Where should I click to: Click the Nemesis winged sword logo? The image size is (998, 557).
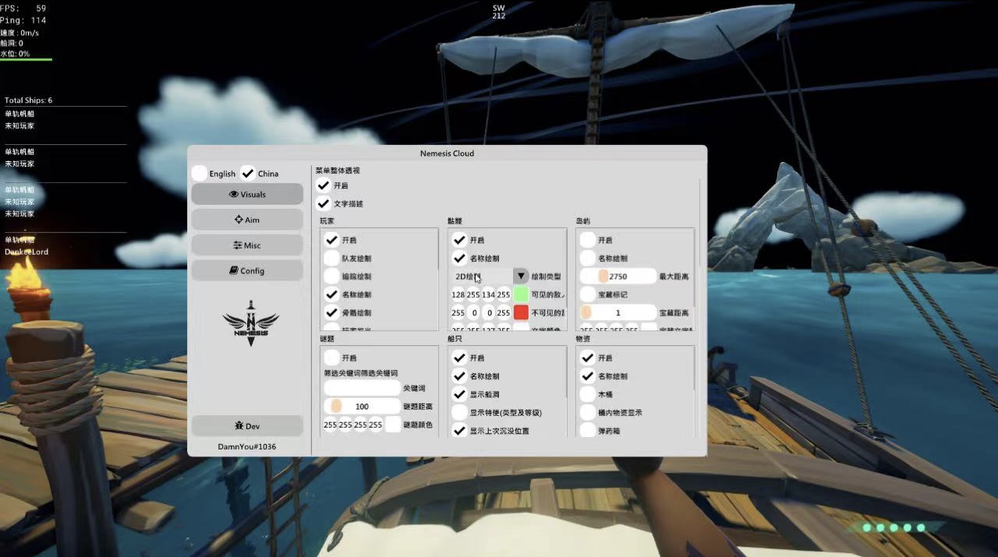click(250, 323)
